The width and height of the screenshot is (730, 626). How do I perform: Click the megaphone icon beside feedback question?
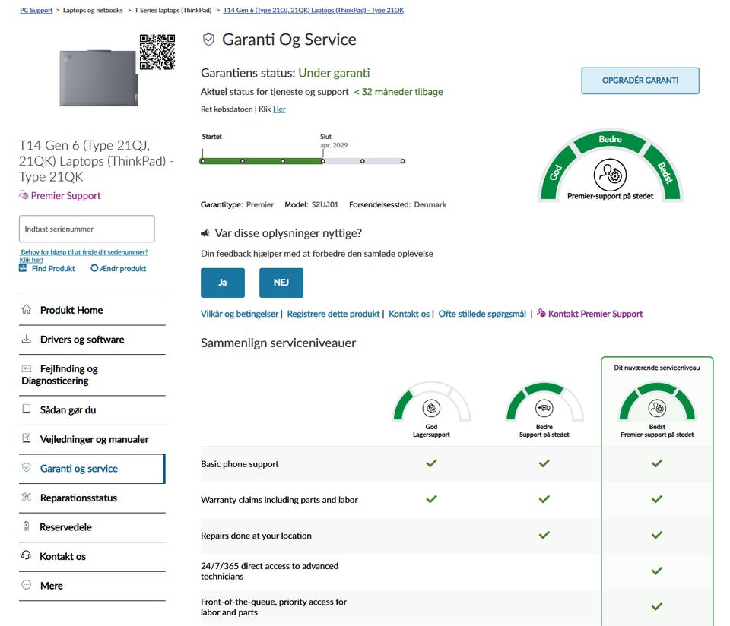click(x=205, y=233)
